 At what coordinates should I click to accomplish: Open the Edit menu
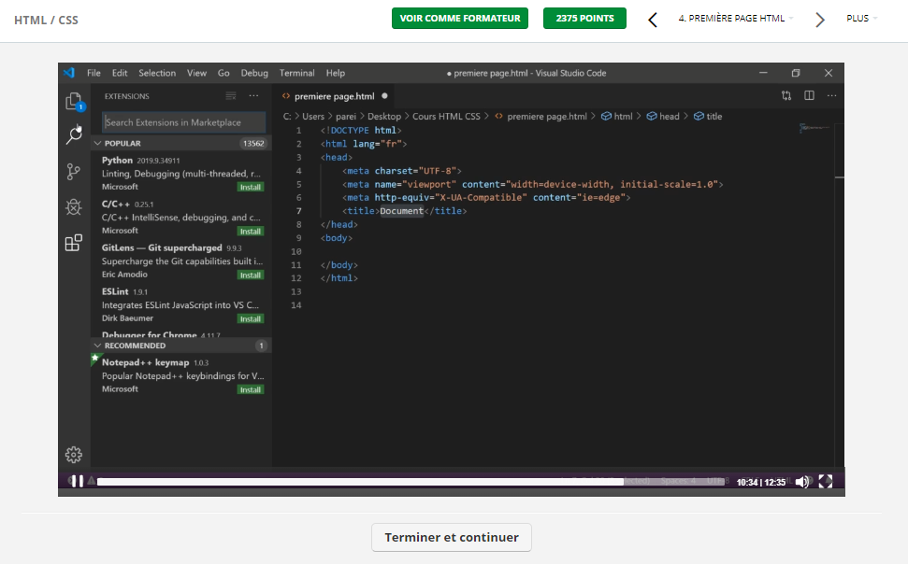click(120, 73)
